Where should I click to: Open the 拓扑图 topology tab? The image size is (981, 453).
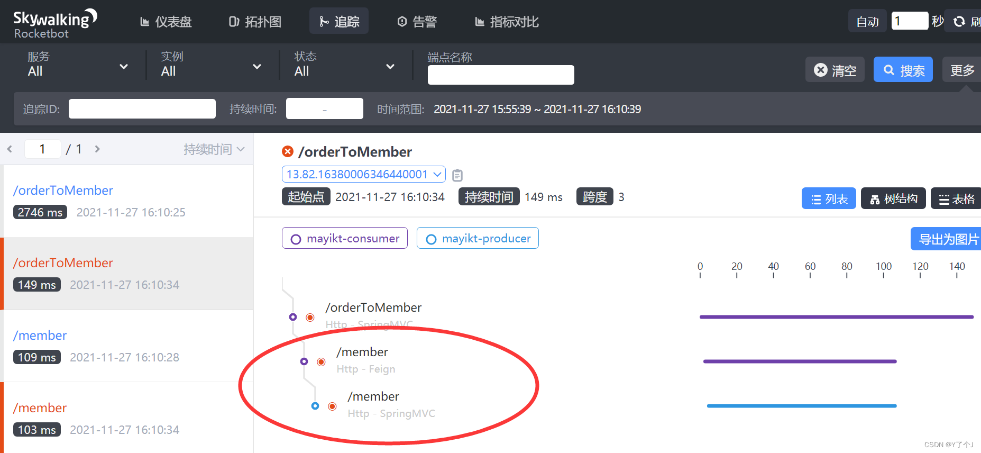(255, 22)
